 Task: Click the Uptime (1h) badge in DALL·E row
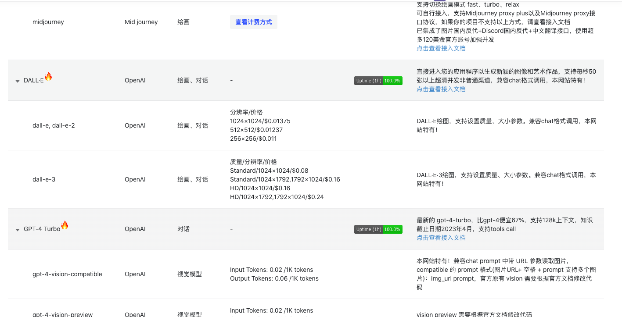(x=378, y=81)
